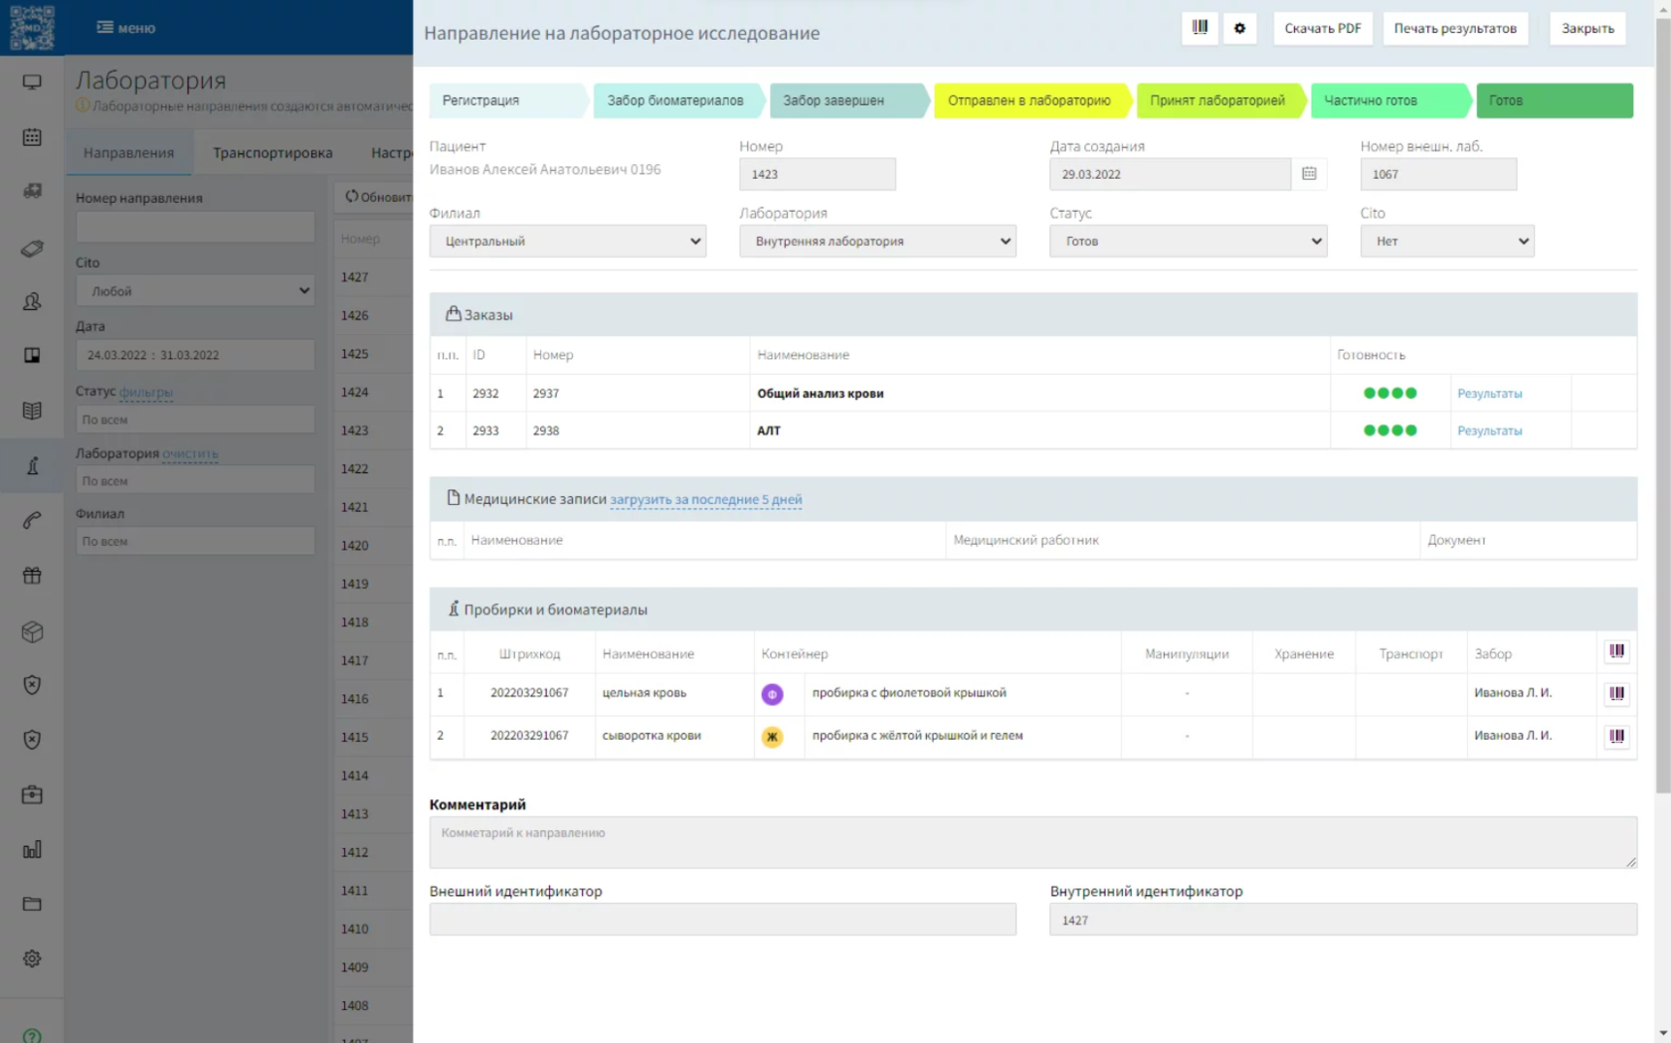Select row 1420 in background list
Image resolution: width=1671 pixels, height=1043 pixels.
[374, 545]
